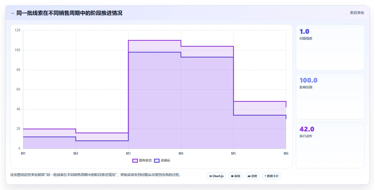375x190 pixels.
Task: Click the 20 y-axis value
Action: (18, 129)
